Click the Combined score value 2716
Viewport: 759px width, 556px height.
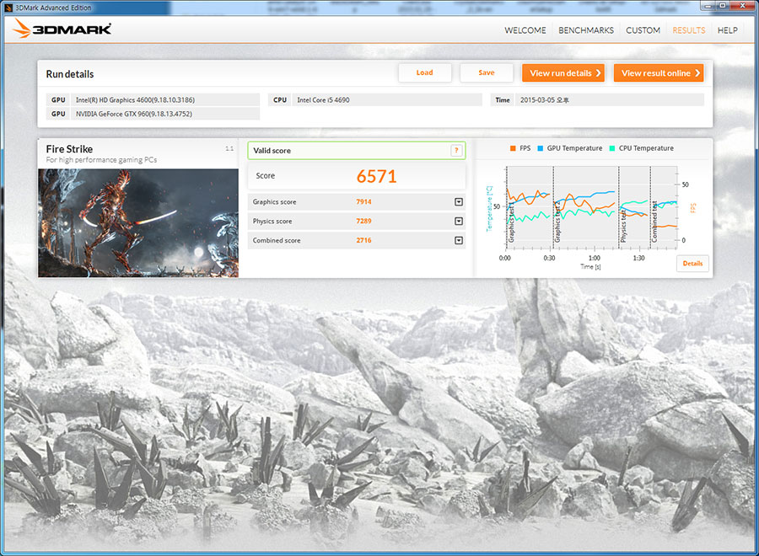[363, 240]
